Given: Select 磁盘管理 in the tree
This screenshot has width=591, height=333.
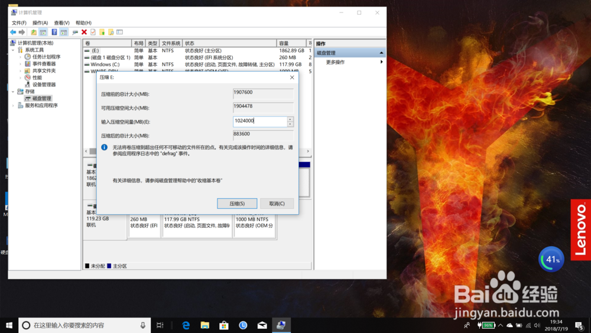Looking at the screenshot, I should pyautogui.click(x=41, y=98).
